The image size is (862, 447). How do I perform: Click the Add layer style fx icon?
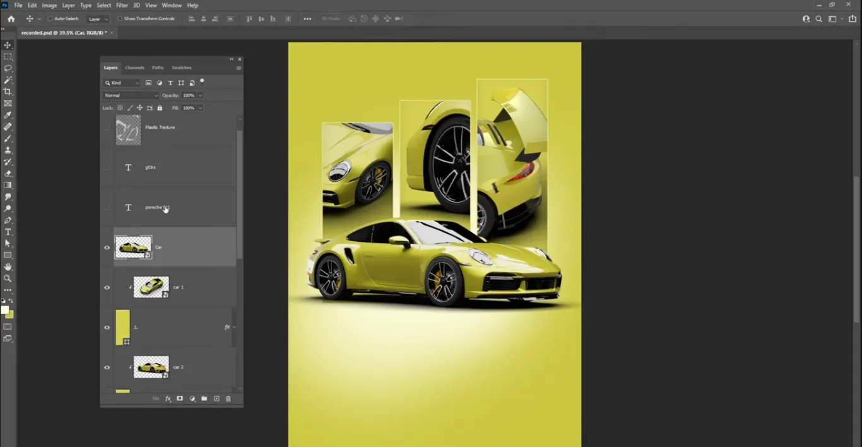point(167,398)
